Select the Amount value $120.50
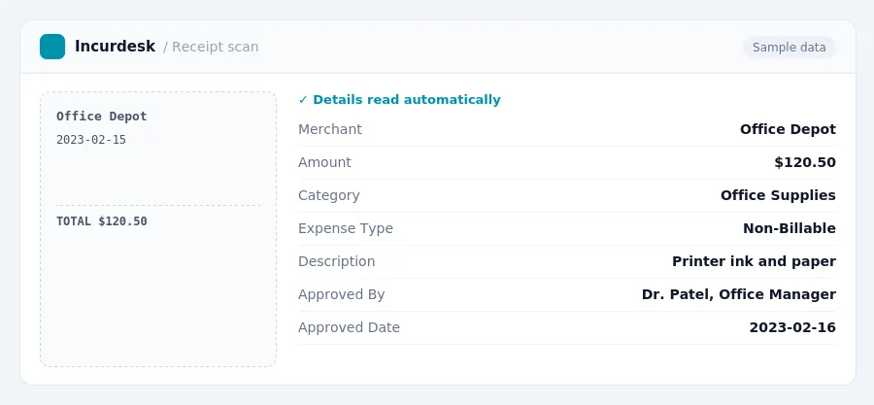Image resolution: width=874 pixels, height=405 pixels. click(x=805, y=162)
